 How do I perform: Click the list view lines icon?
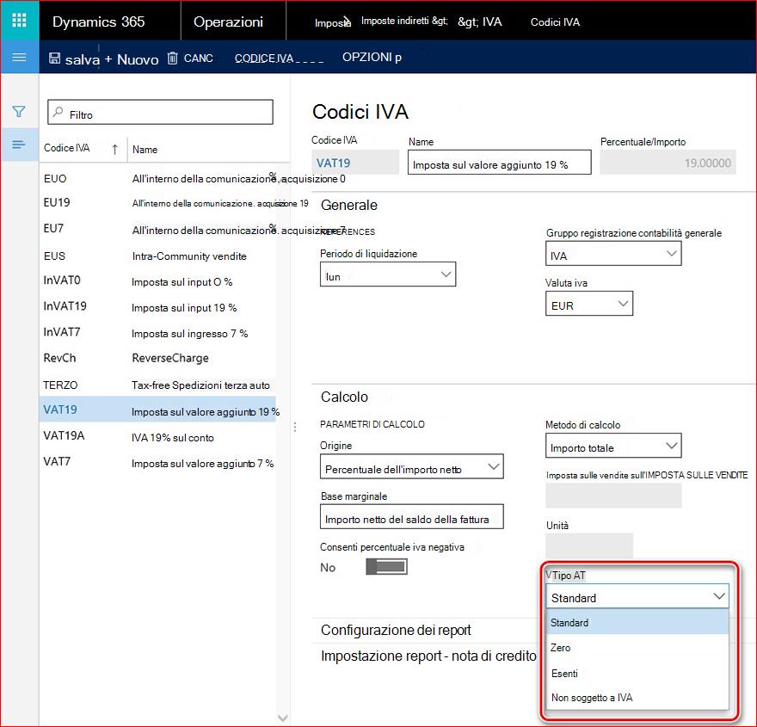point(19,145)
